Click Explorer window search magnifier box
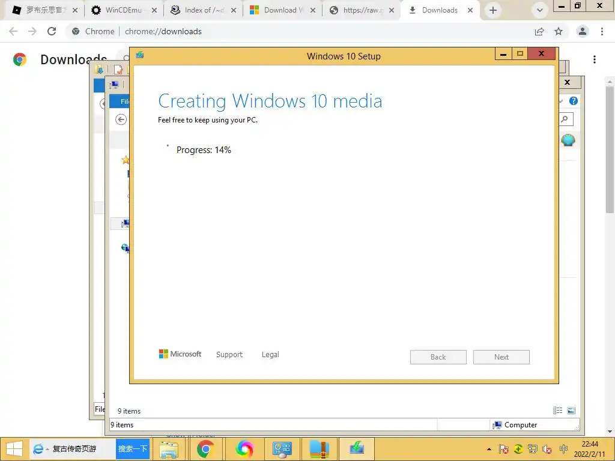Viewport: 615px width, 461px height. pyautogui.click(x=567, y=119)
